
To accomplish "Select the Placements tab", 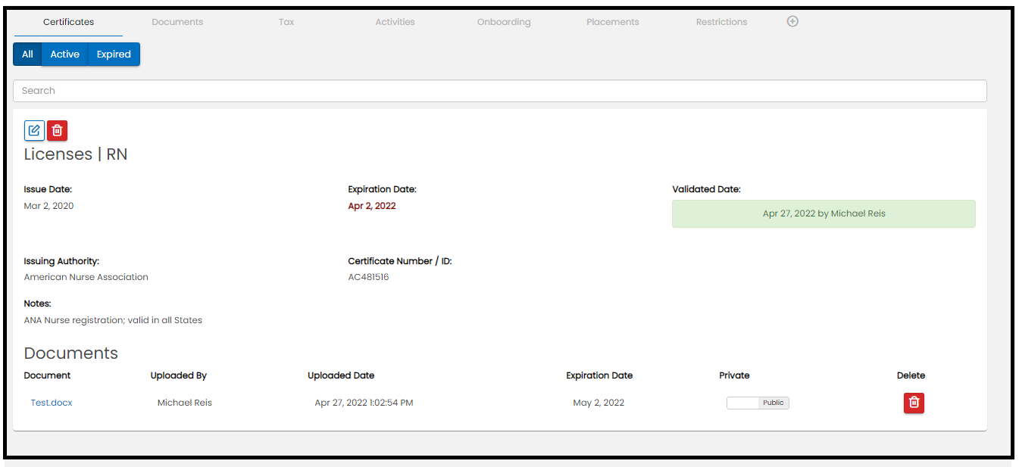I will [x=613, y=22].
